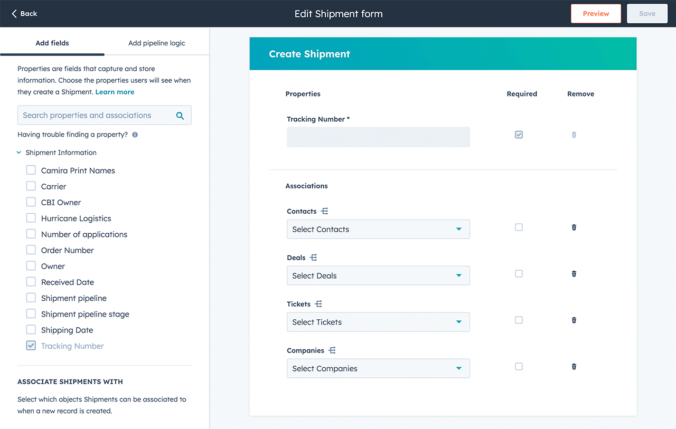This screenshot has height=429, width=676.
Task: Open the association settings icon next to Contacts
Action: coord(324,211)
